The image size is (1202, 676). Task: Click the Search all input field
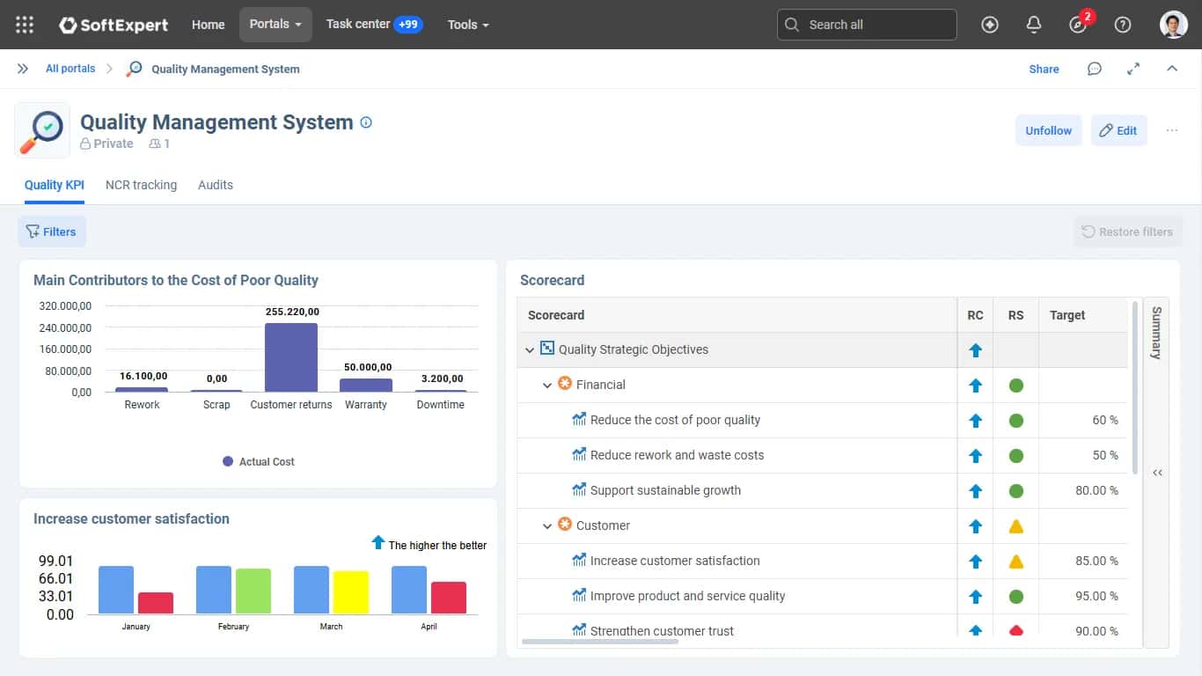tap(867, 25)
